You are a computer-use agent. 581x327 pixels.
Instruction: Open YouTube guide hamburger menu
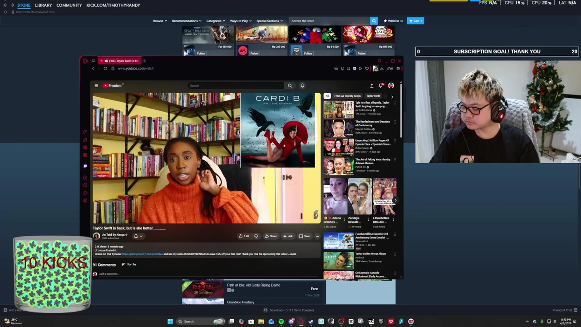pos(96,85)
